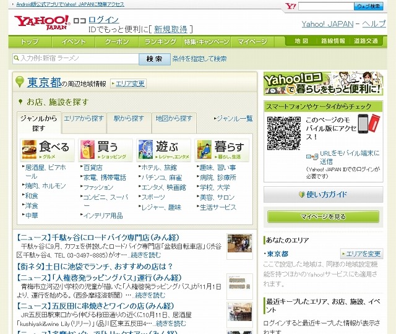396x334 pixels.
Task: Switch to the エリアから探す tab
Action: click(x=84, y=122)
